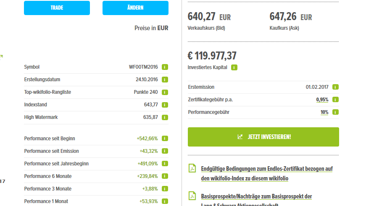
Task: Open Performancegebühr info icon
Action: pyautogui.click(x=335, y=112)
